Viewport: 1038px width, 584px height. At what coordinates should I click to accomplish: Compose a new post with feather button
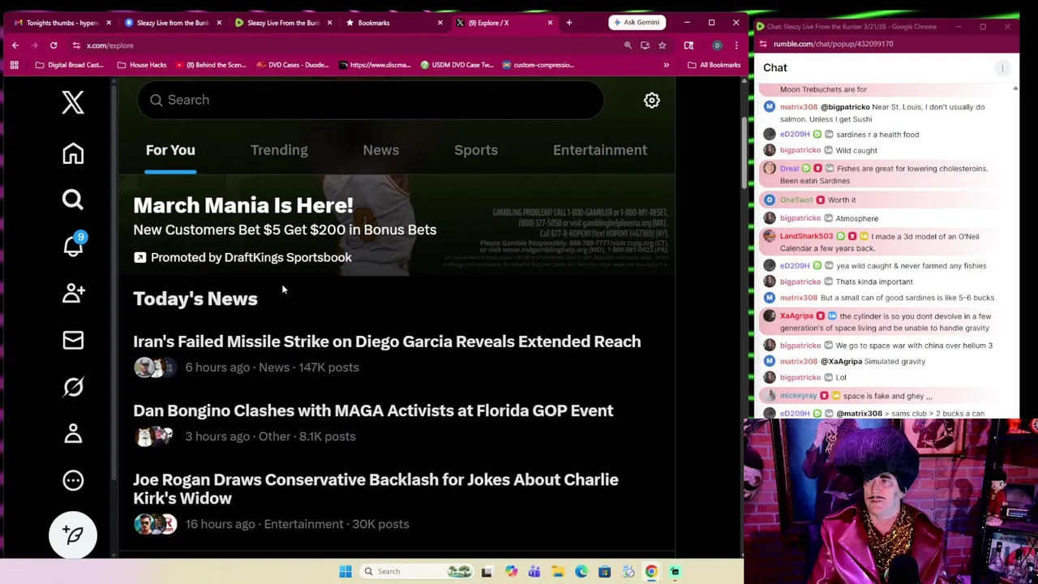(x=73, y=535)
